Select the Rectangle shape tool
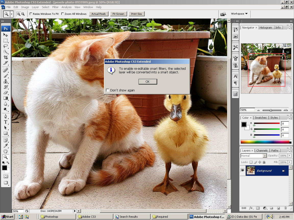Image resolution: width=294 pixels, height=220 pixels. click(x=5, y=133)
